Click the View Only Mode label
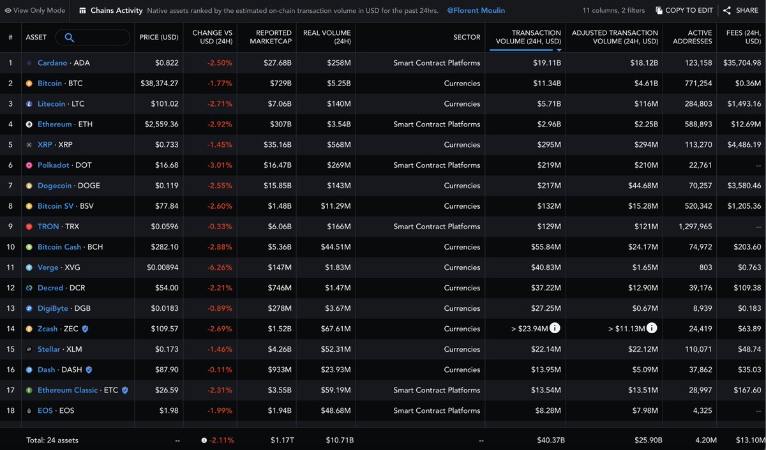The width and height of the screenshot is (766, 450). click(39, 11)
